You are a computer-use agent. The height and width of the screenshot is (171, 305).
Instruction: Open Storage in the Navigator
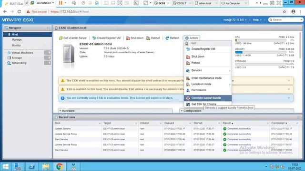tap(17, 58)
